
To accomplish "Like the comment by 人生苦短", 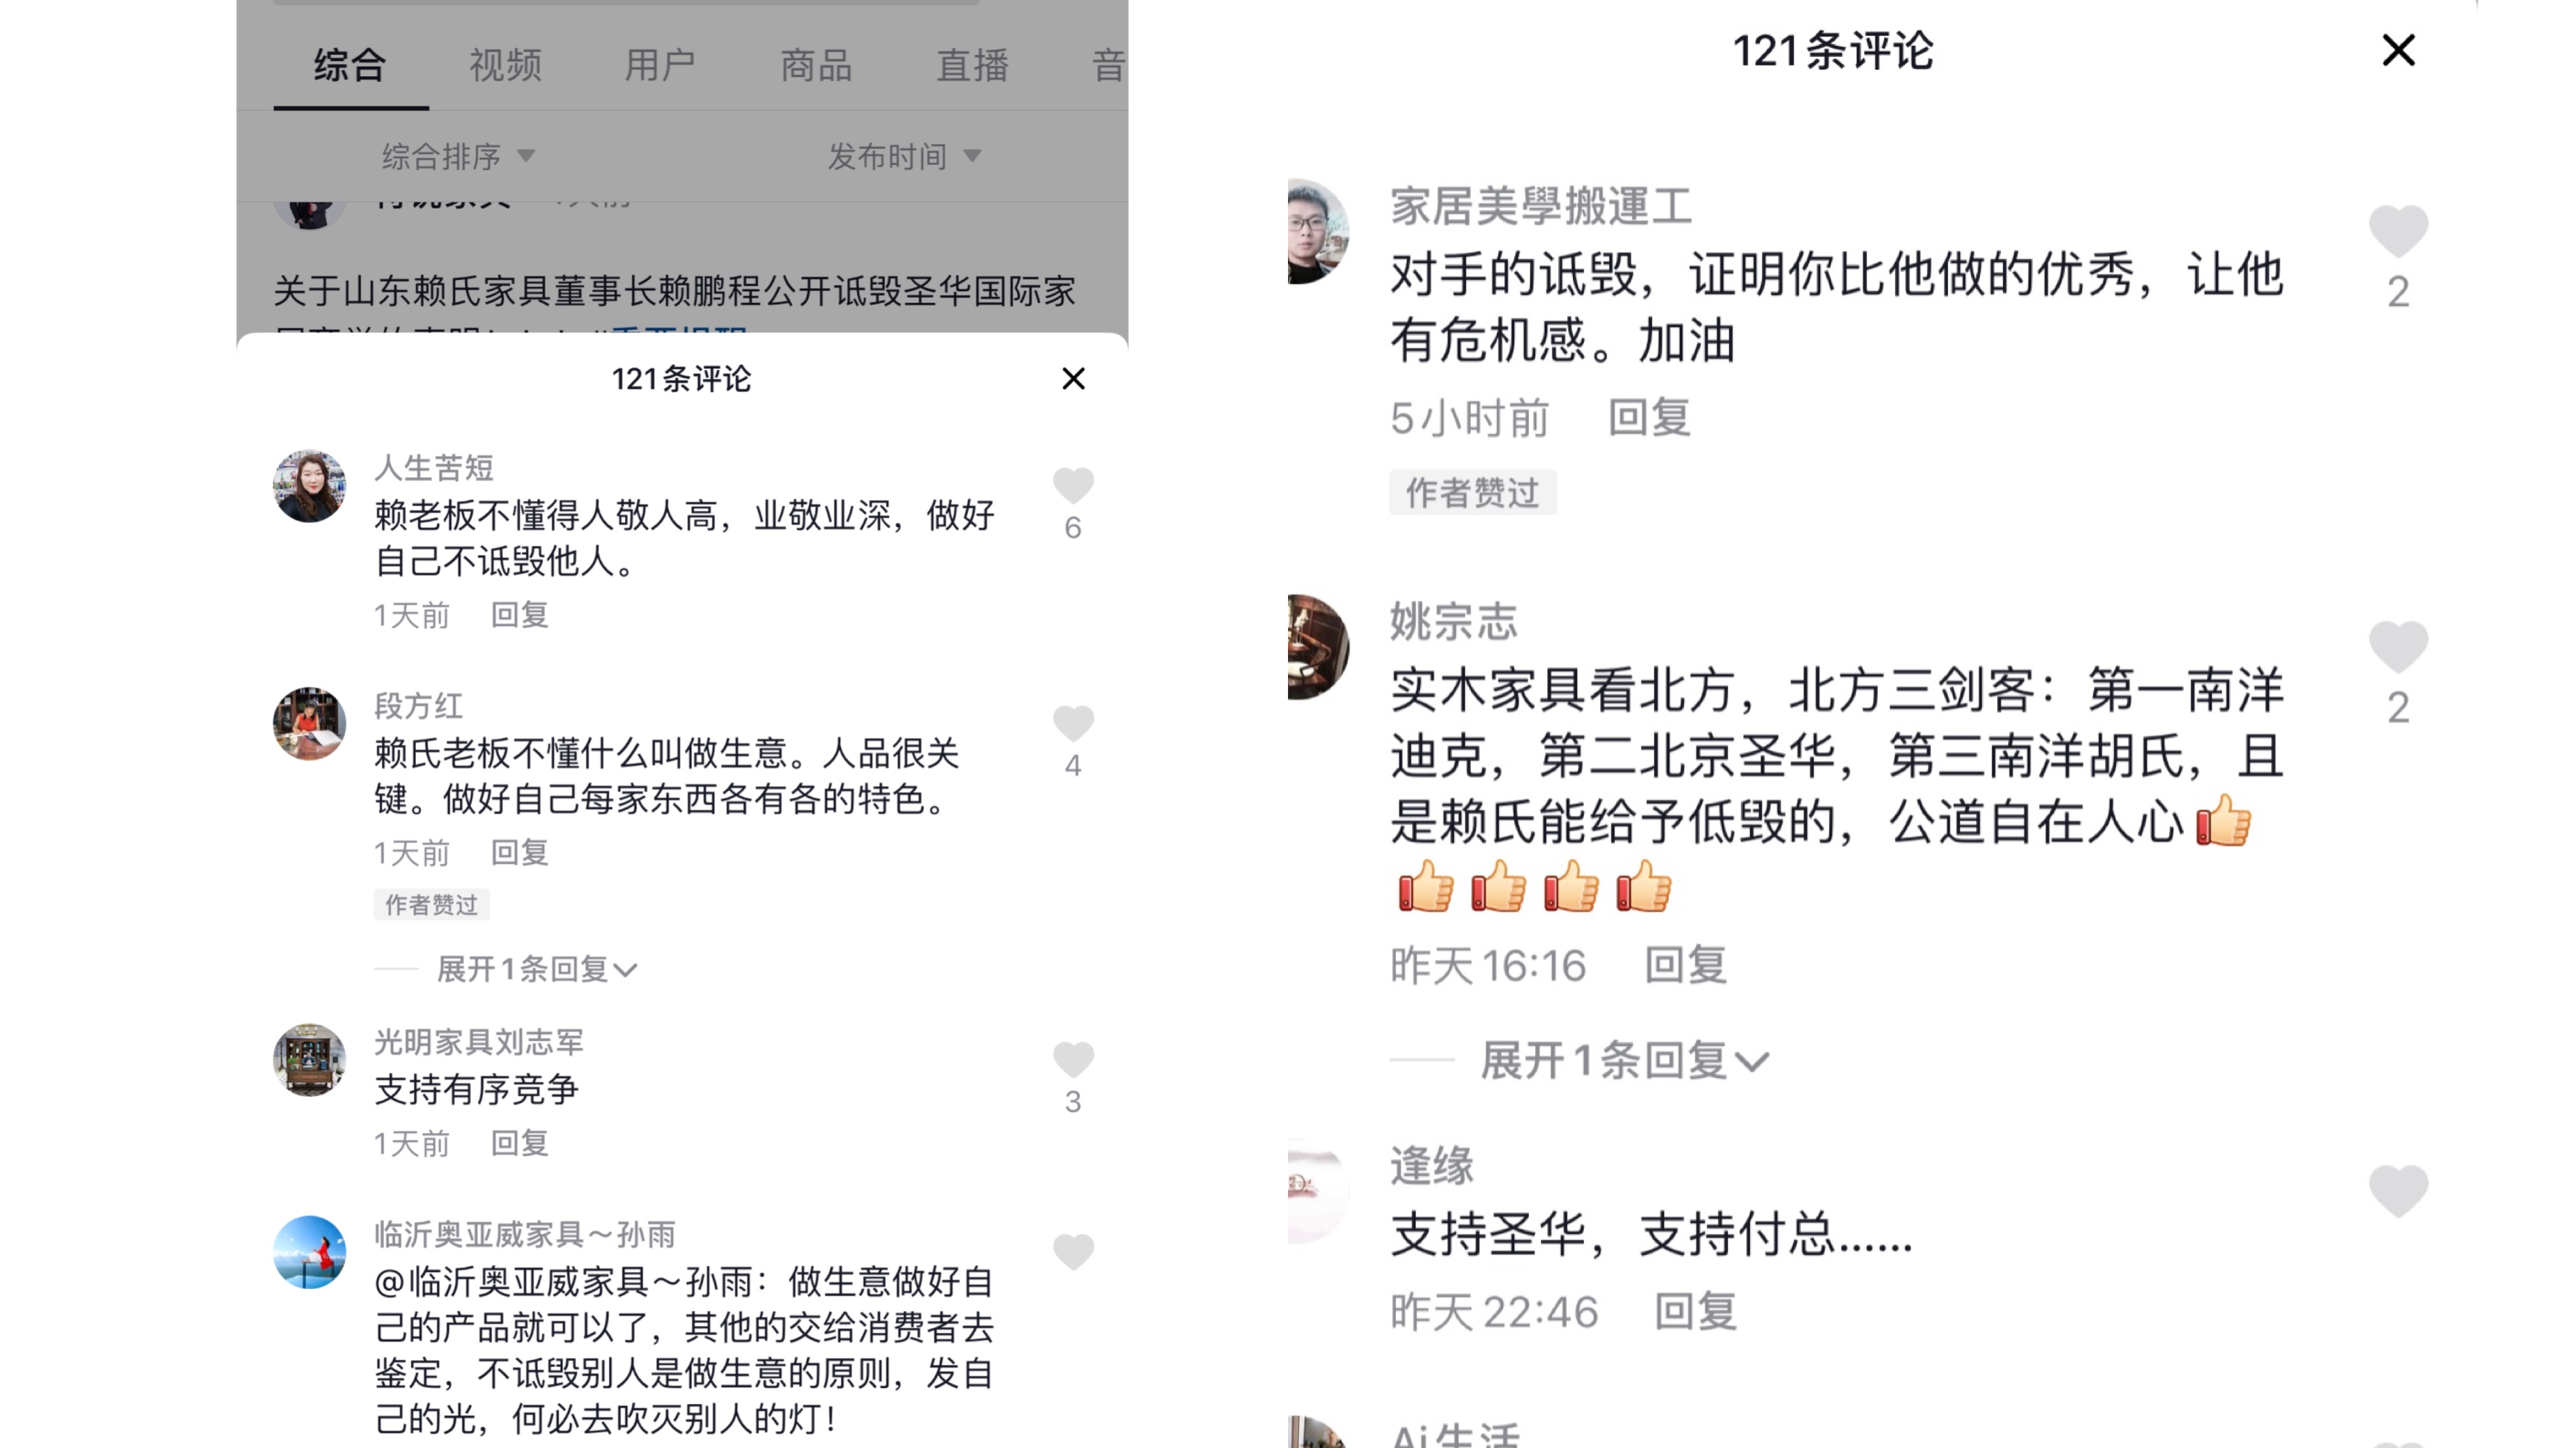I will point(1073,485).
